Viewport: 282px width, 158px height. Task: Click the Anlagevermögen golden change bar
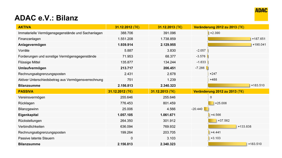230,45
